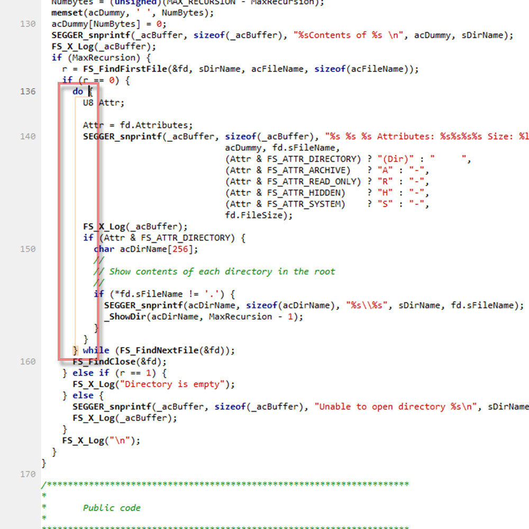The image size is (529, 529).
Task: Click line number 150 in the gutter
Action: point(28,249)
